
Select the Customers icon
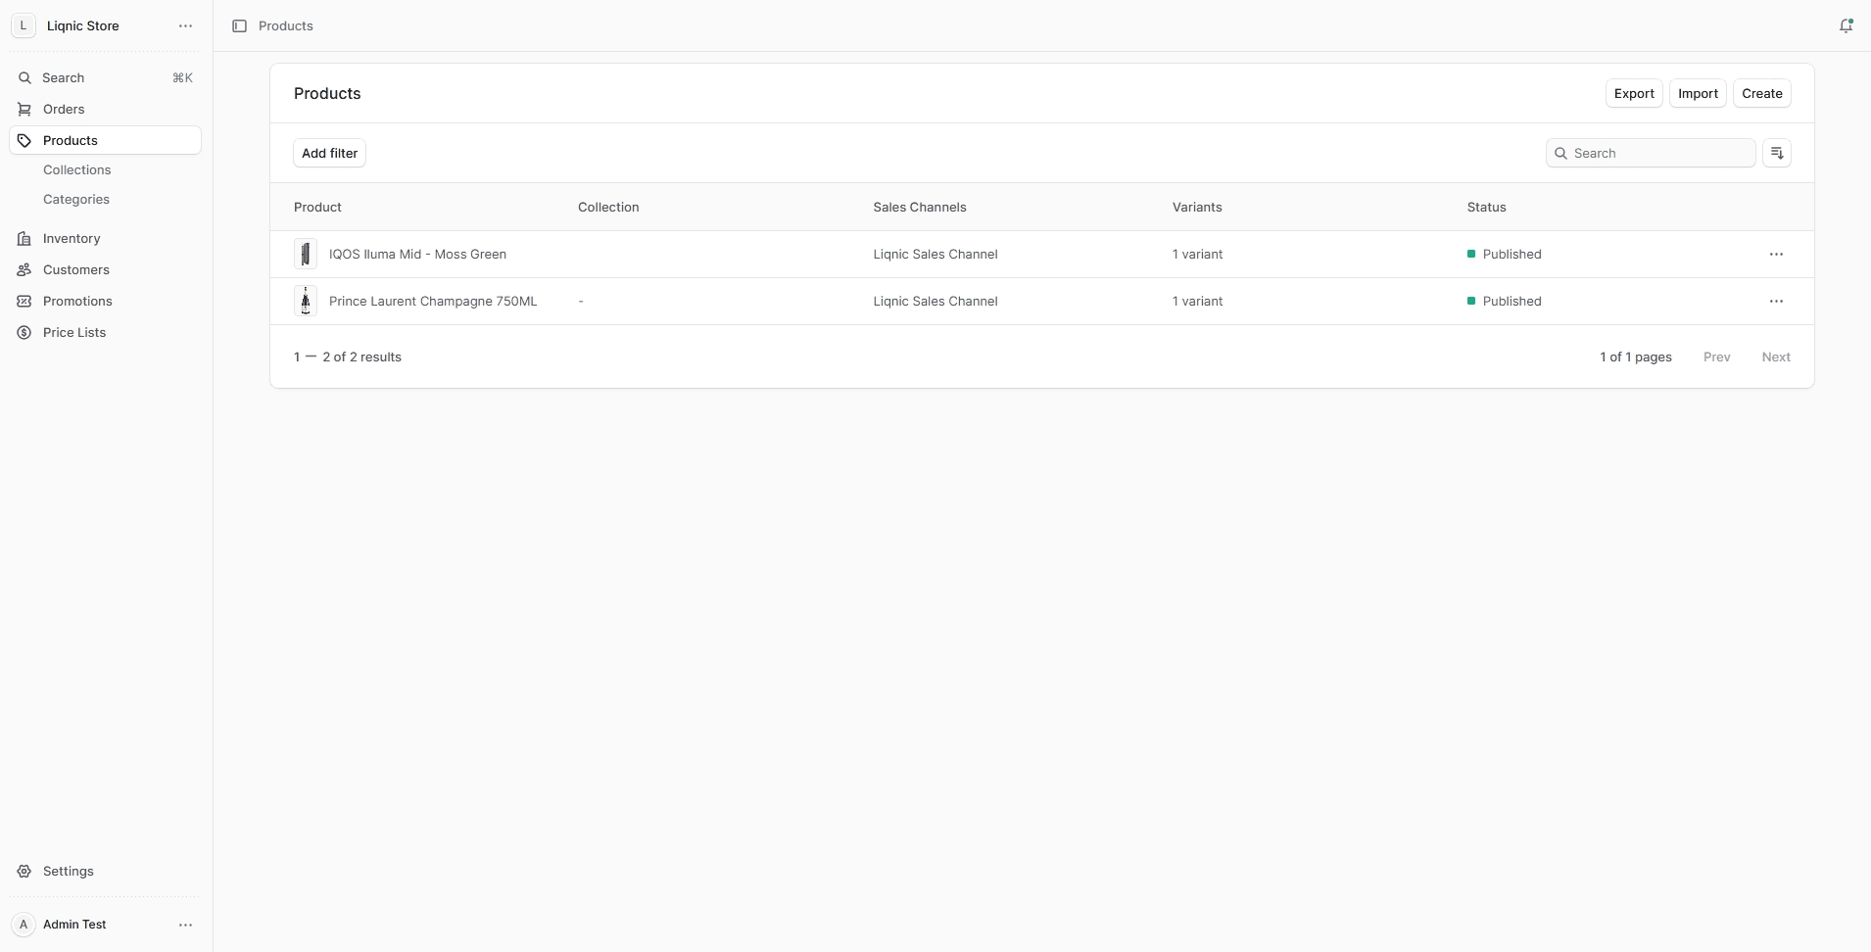[24, 269]
